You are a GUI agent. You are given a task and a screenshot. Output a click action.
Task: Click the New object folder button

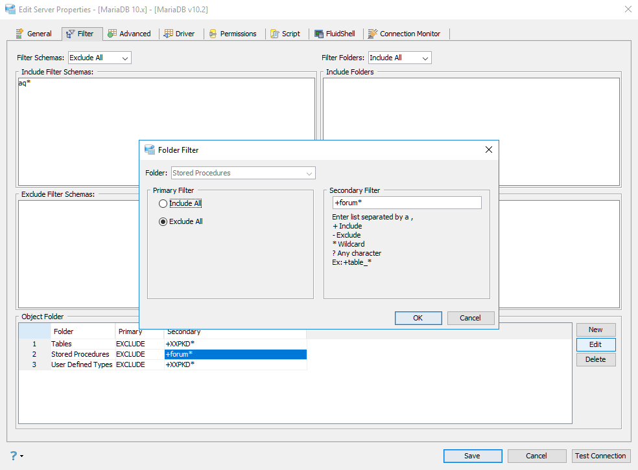tap(596, 330)
